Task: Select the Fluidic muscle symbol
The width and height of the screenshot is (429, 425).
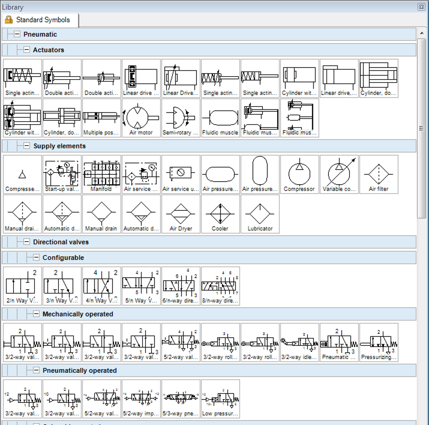Action: (220, 118)
